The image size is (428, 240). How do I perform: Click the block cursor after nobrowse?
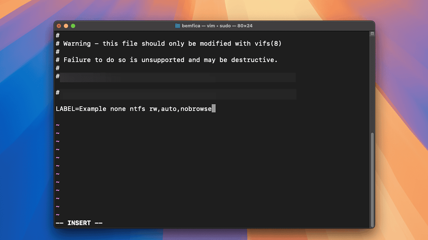[x=214, y=109]
